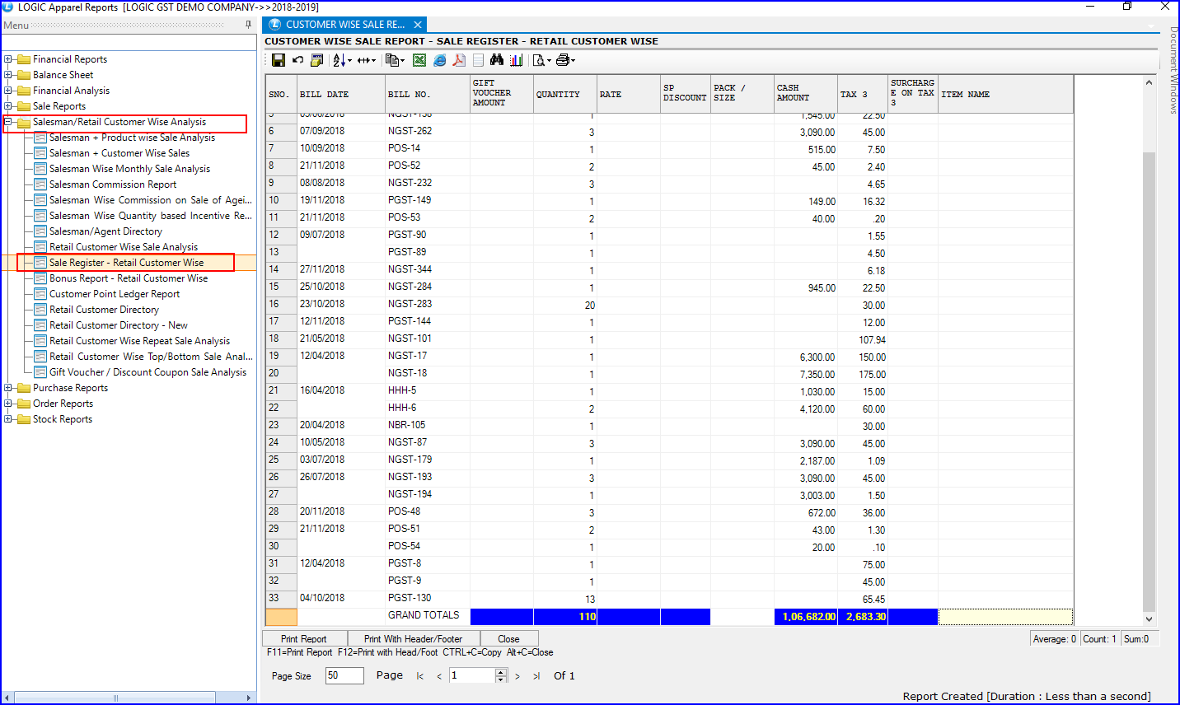1180x705 pixels.
Task: Go to previous report page
Action: (x=439, y=676)
